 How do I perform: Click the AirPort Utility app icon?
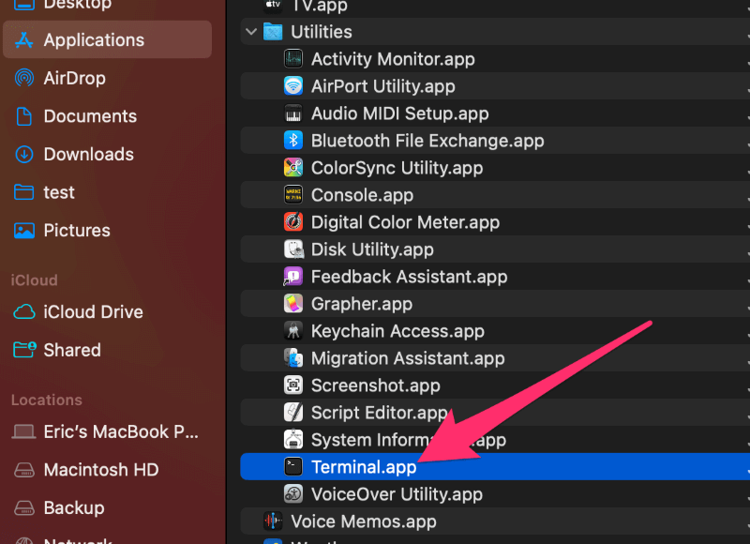point(293,86)
